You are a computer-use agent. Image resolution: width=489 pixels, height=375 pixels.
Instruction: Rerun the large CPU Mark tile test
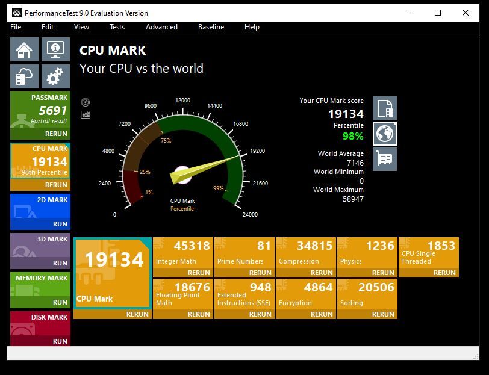click(x=113, y=314)
